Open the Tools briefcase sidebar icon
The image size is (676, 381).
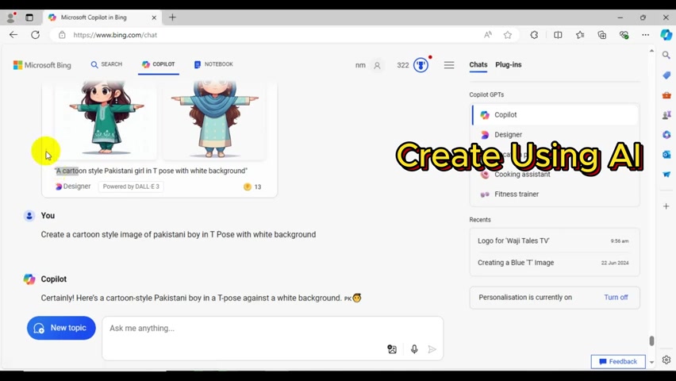[x=666, y=95]
